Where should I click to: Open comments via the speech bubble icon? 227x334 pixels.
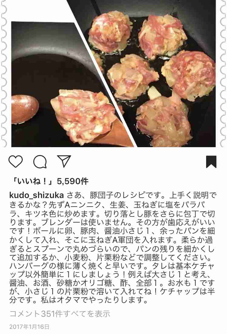40,162
